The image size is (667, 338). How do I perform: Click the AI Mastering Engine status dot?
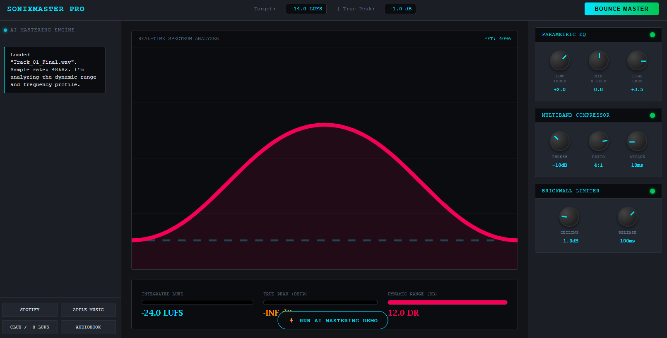coord(5,30)
